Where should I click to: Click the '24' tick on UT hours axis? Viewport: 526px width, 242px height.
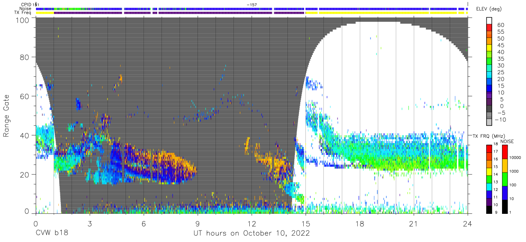468,224
